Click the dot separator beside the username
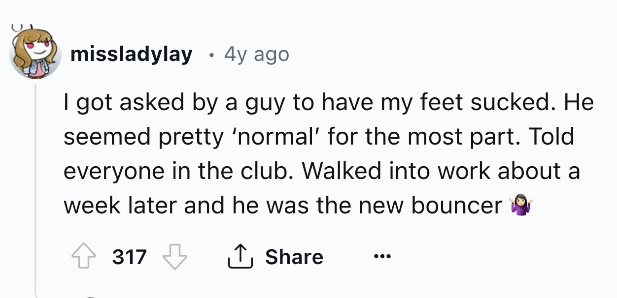This screenshot has height=298, width=617. pos(211,55)
